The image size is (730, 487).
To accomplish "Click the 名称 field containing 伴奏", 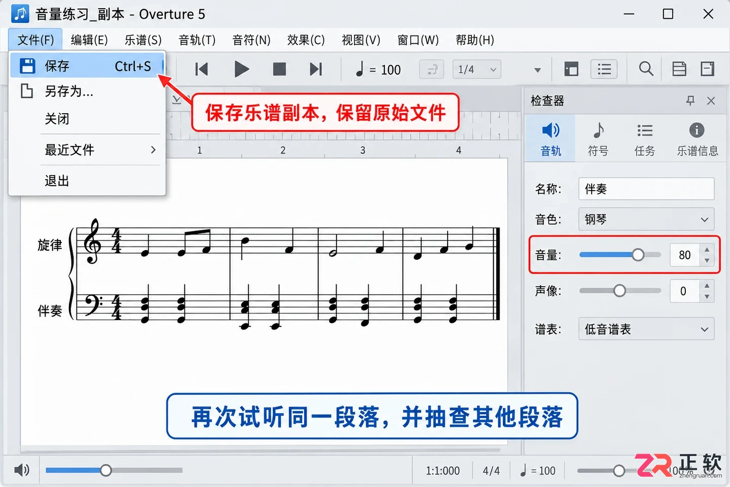I will point(646,189).
